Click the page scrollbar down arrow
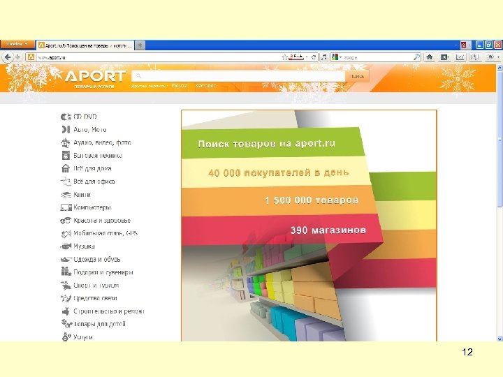This screenshot has width=503, height=377. [500, 339]
